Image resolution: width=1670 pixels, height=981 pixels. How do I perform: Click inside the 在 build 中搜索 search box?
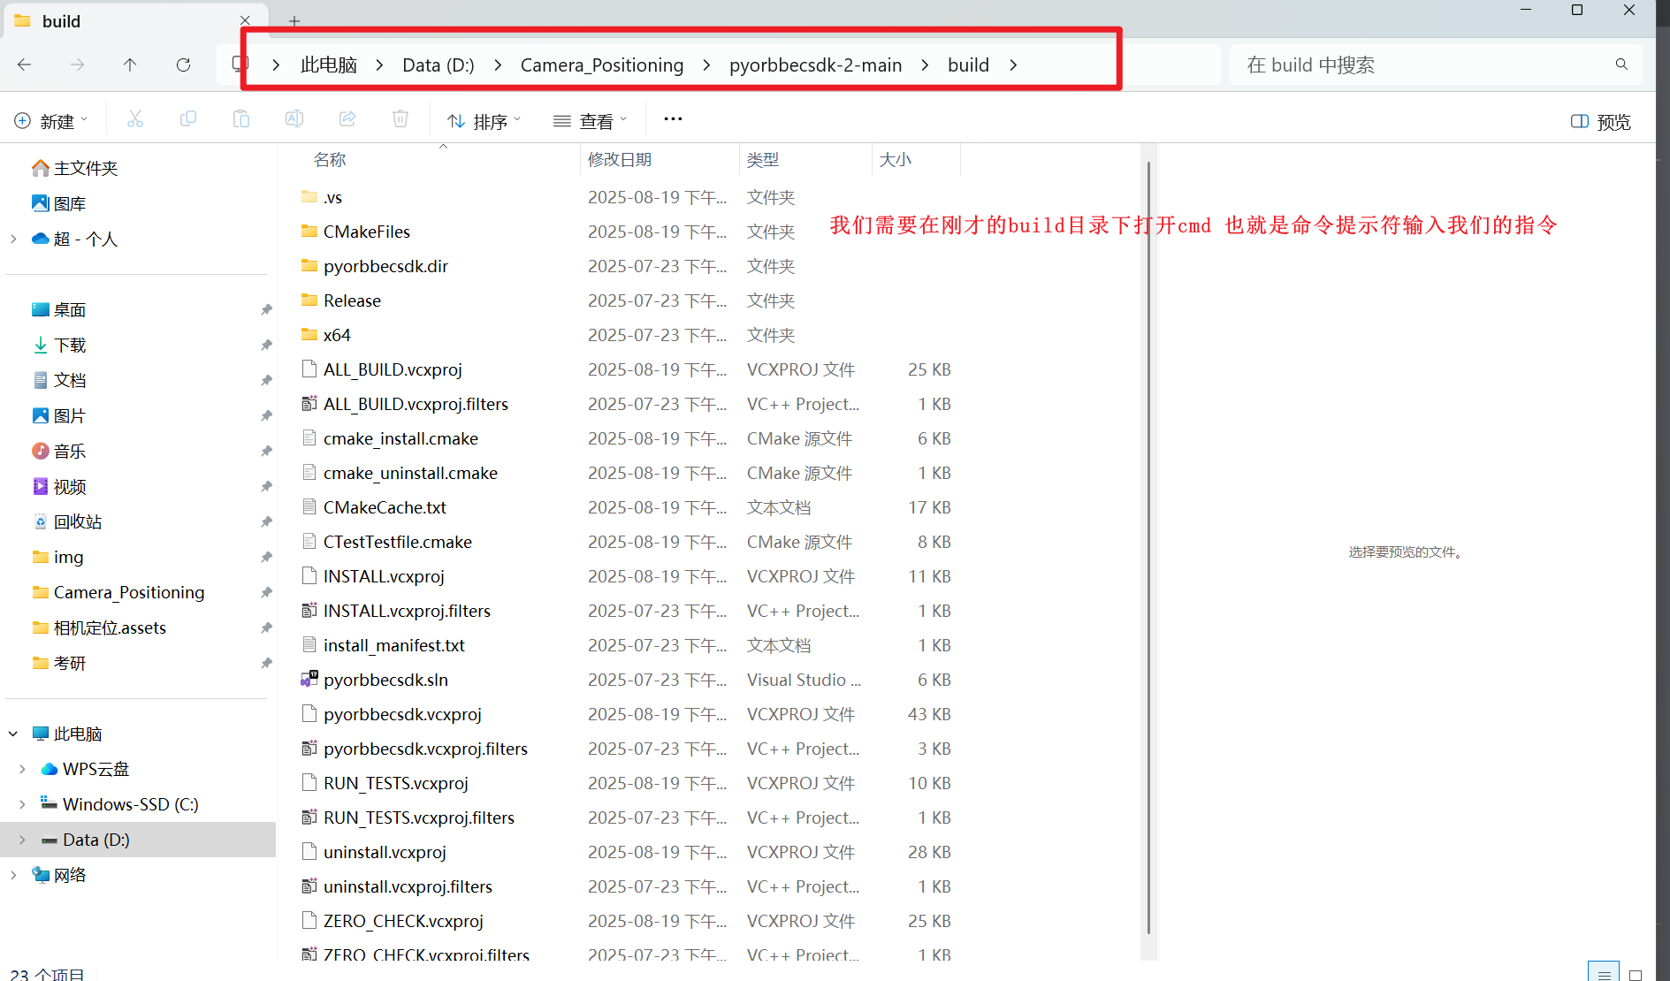click(1415, 64)
